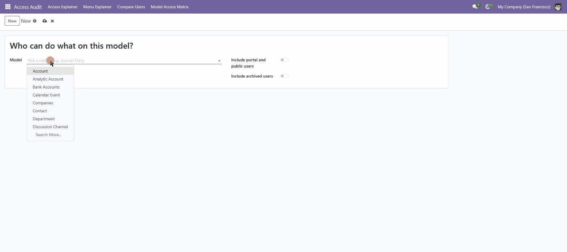
Task: Discard changes with the X icon
Action: 52,21
